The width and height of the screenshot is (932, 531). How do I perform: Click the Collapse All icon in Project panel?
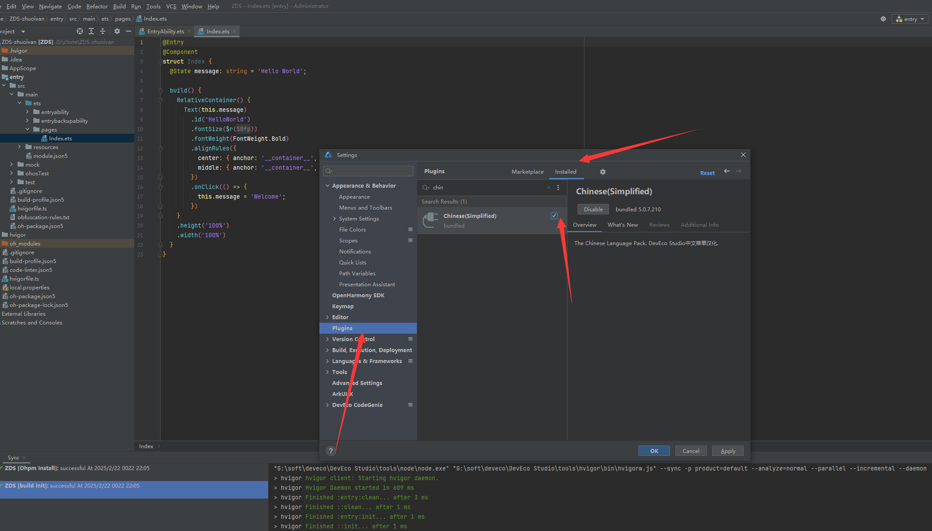pos(103,31)
